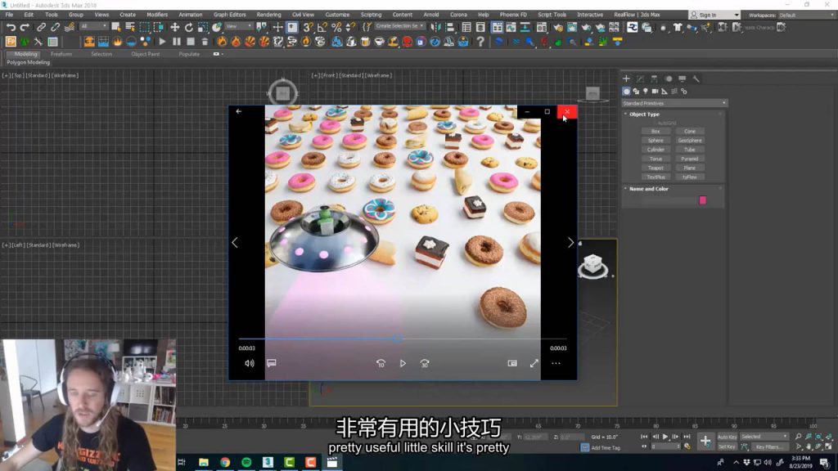Image resolution: width=838 pixels, height=471 pixels.
Task: Open the Hierarchy tab in the command panel
Action: click(x=654, y=78)
